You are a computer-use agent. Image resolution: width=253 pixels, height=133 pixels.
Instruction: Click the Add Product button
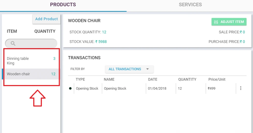47,19
